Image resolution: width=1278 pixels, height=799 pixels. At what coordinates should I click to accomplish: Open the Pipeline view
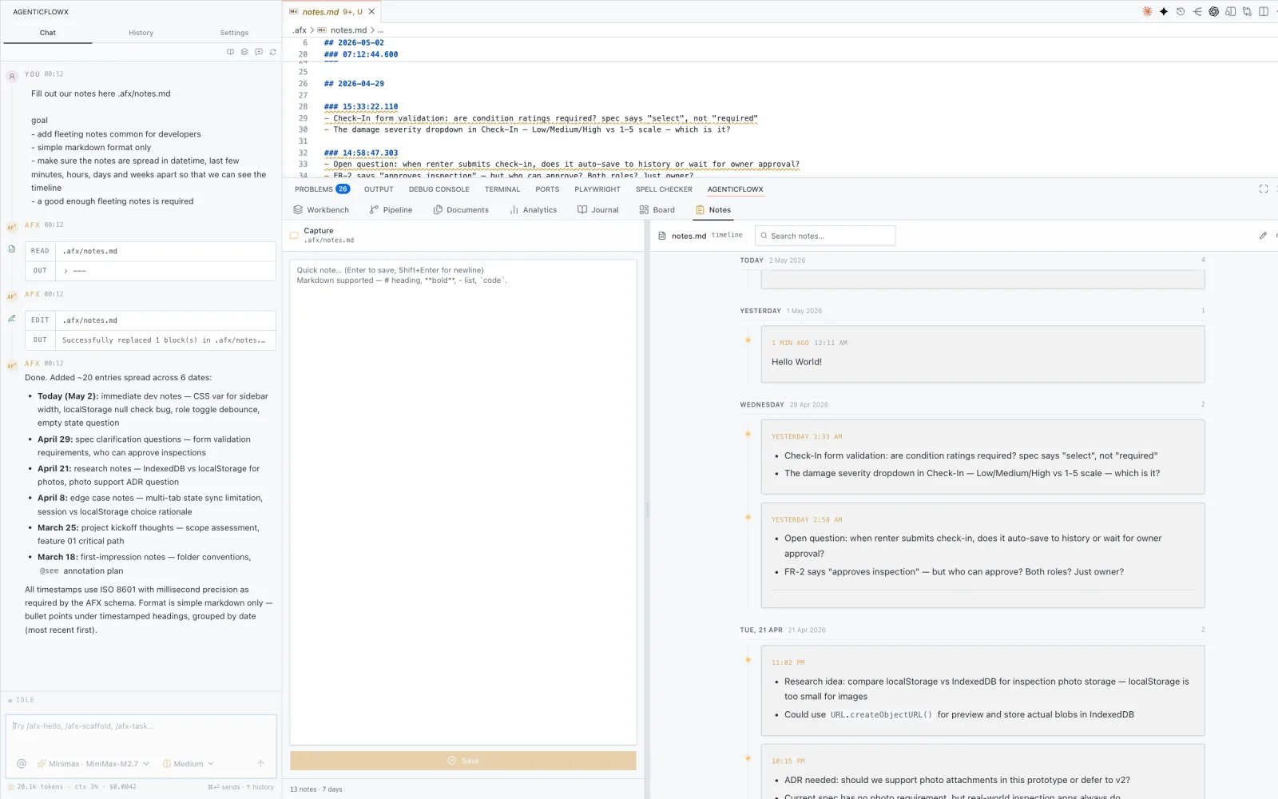pos(391,210)
